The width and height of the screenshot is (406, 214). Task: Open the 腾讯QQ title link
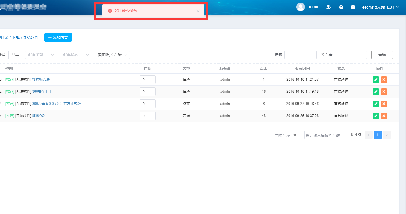point(38,116)
